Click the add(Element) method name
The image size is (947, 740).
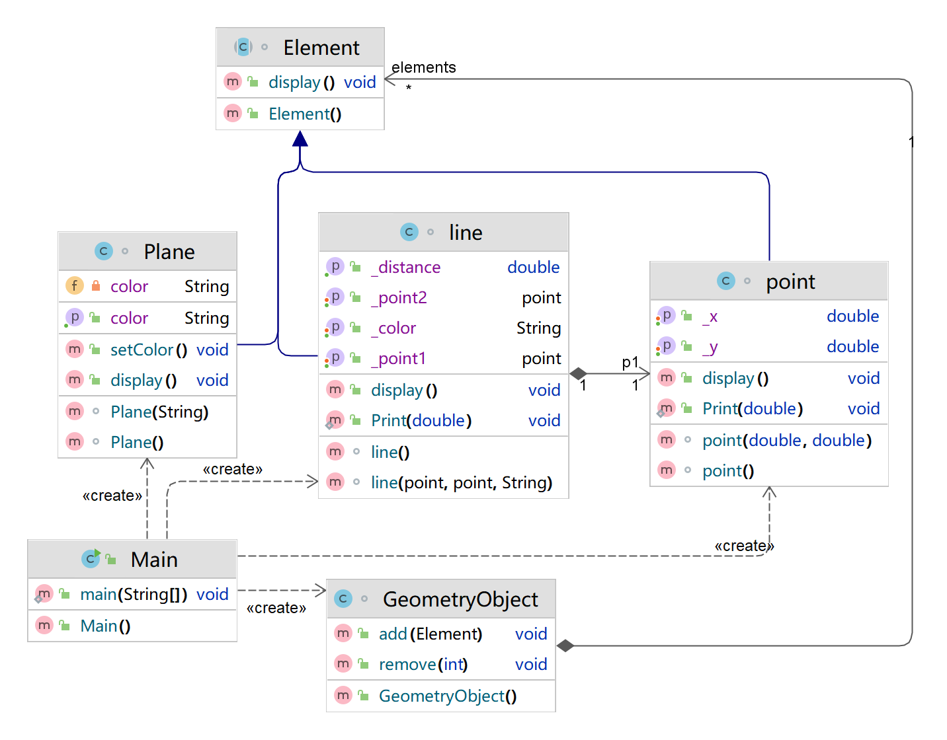431,634
